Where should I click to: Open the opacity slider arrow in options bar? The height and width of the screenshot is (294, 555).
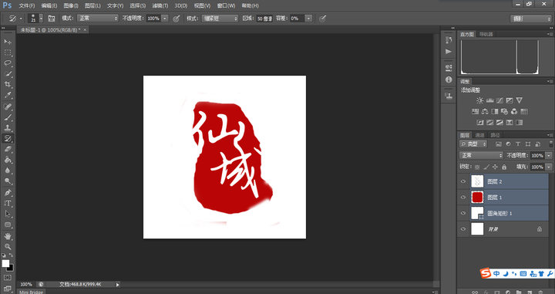(165, 19)
